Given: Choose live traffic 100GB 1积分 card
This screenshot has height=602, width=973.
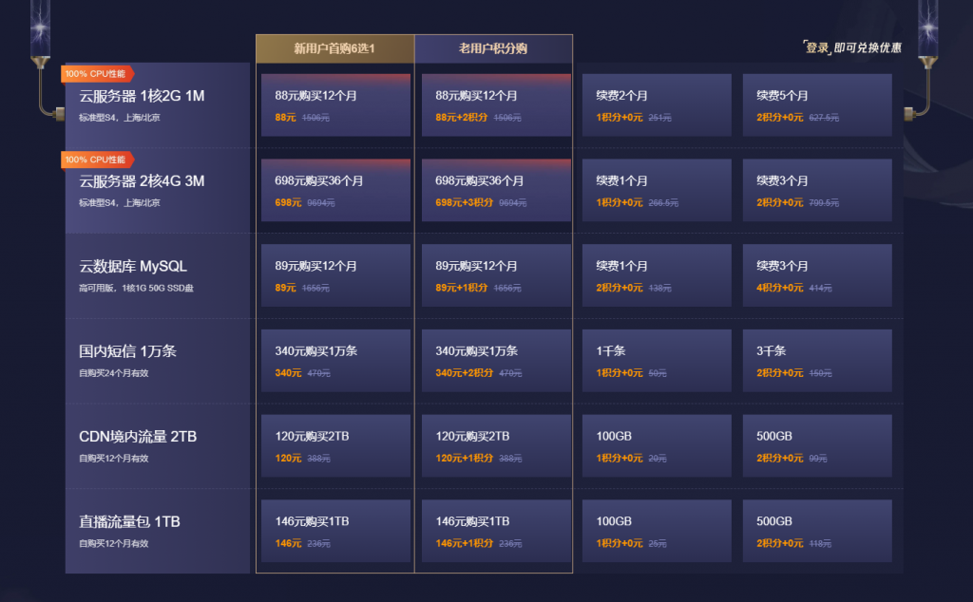Looking at the screenshot, I should pos(657,531).
